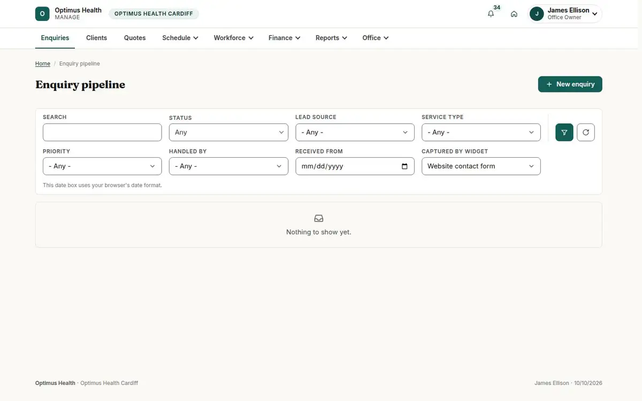Click the home icon in header
This screenshot has height=401, width=642.
514,14
